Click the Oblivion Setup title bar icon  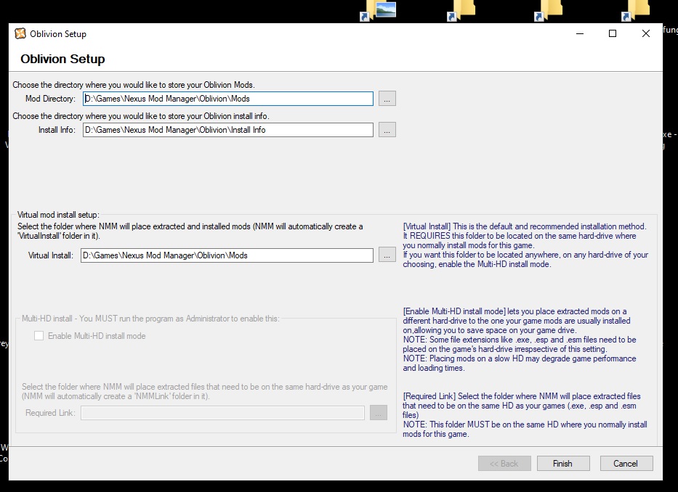20,33
